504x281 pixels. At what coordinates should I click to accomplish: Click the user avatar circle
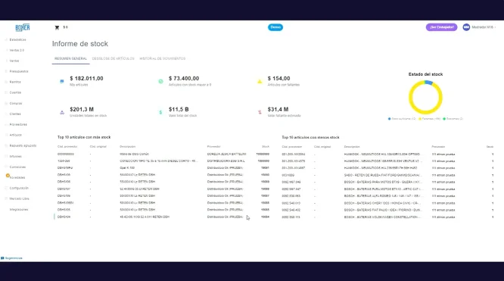[x=466, y=27]
